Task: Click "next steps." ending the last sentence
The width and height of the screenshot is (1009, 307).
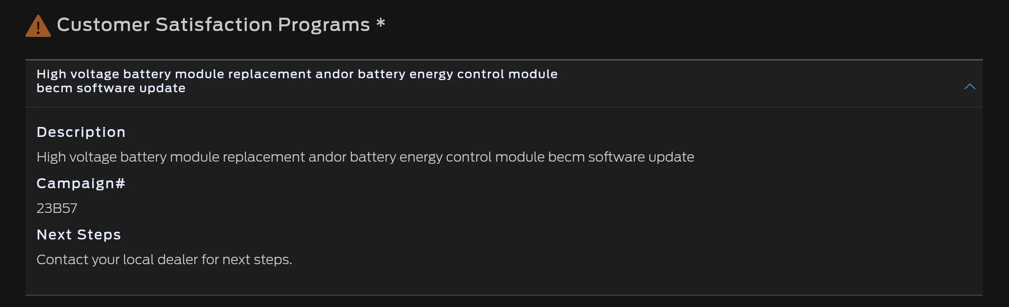Action: tap(257, 260)
